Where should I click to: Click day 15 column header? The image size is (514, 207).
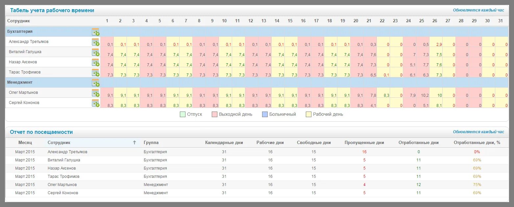(x=290, y=21)
